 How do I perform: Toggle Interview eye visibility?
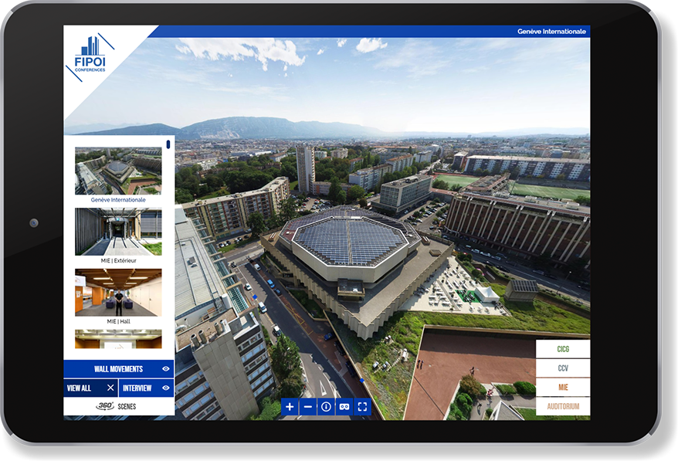click(x=166, y=388)
